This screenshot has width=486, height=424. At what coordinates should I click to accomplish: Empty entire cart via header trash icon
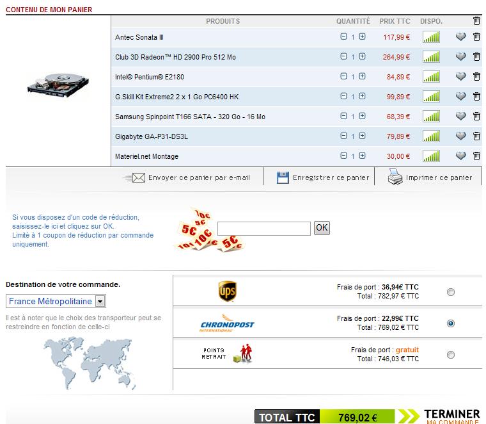(x=476, y=20)
